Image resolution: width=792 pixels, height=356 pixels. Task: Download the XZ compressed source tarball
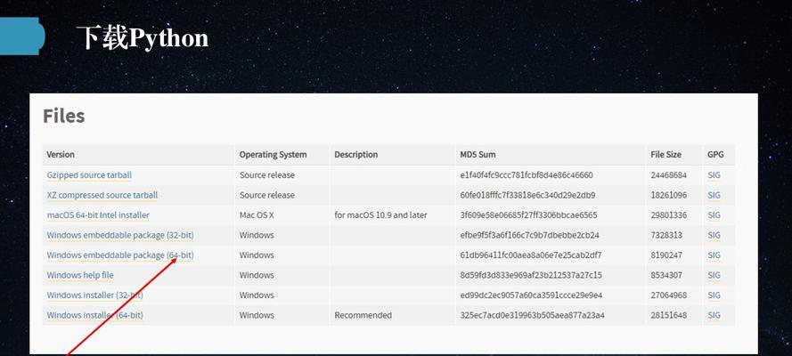(102, 195)
